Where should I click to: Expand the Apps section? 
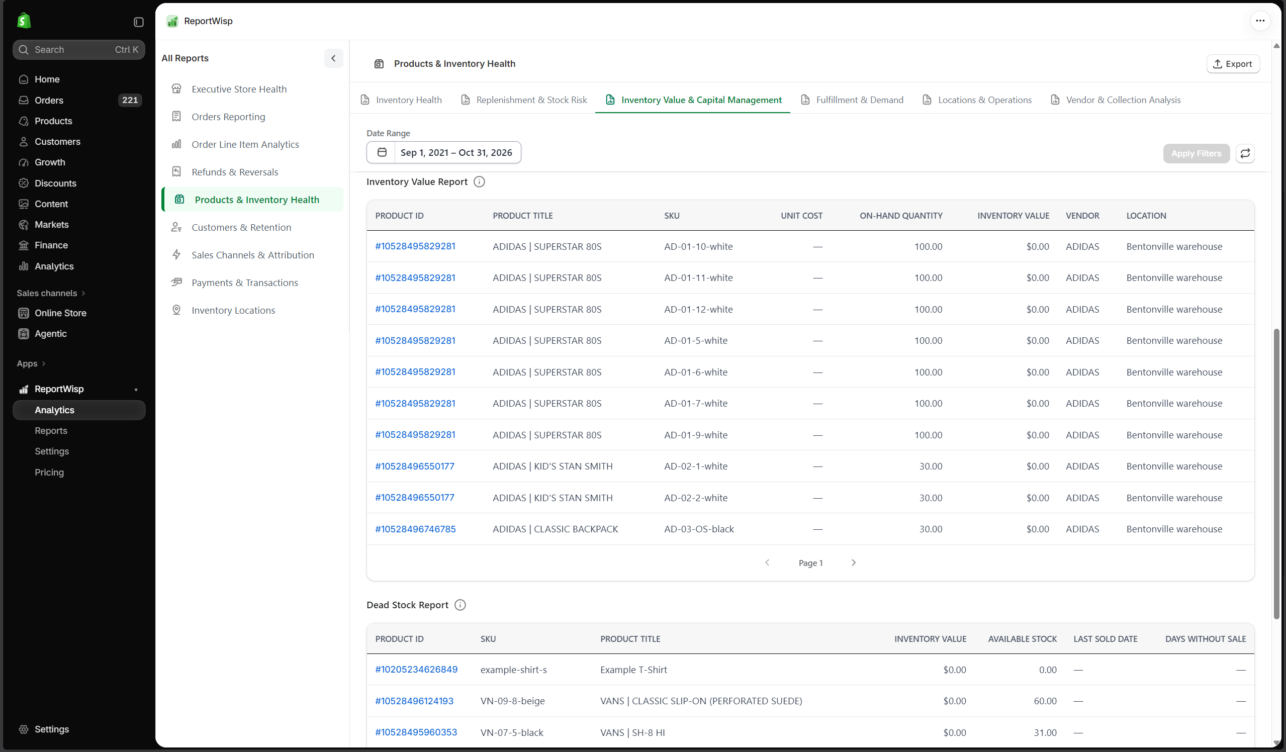coord(31,363)
